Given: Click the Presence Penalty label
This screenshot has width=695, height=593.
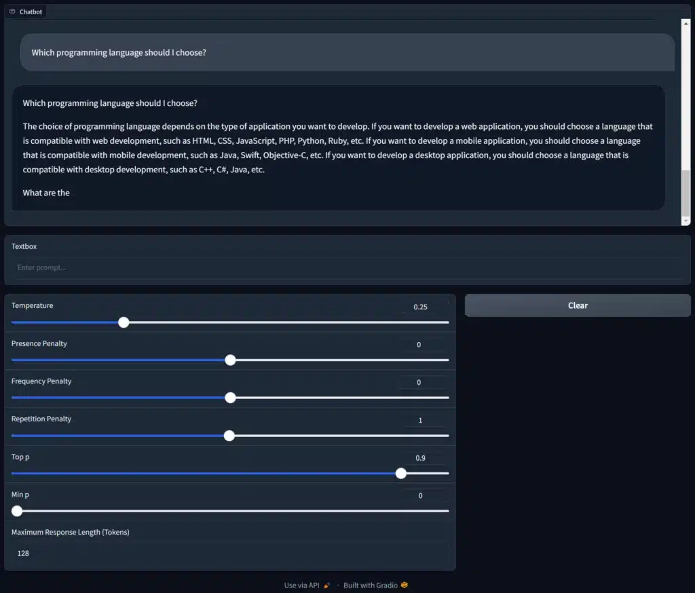Looking at the screenshot, I should click(39, 343).
